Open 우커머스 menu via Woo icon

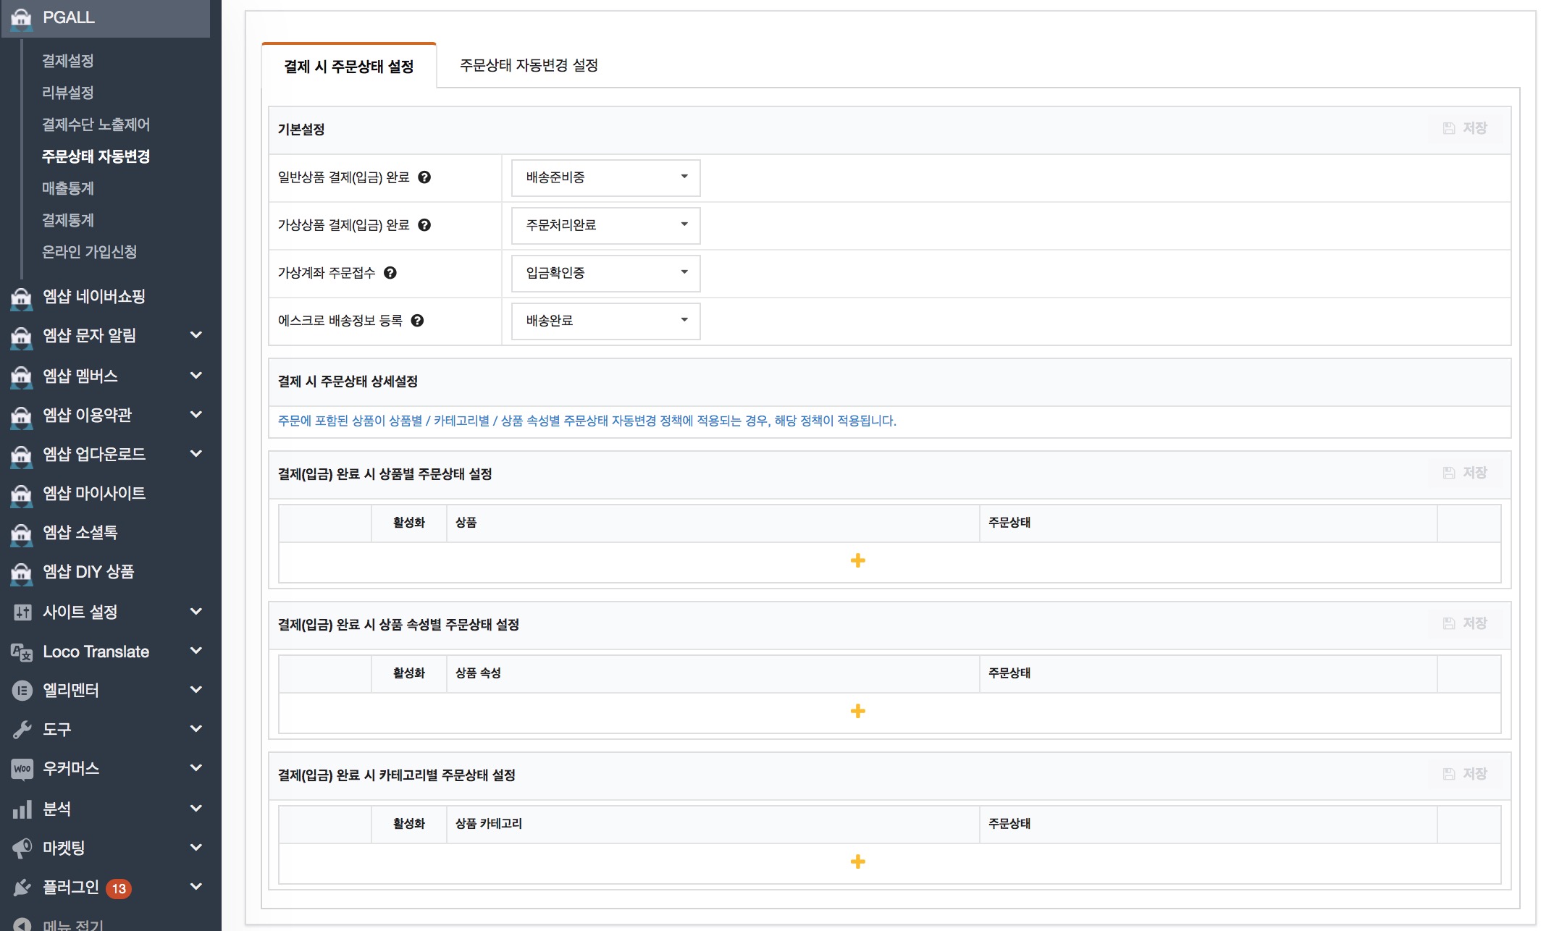point(22,768)
